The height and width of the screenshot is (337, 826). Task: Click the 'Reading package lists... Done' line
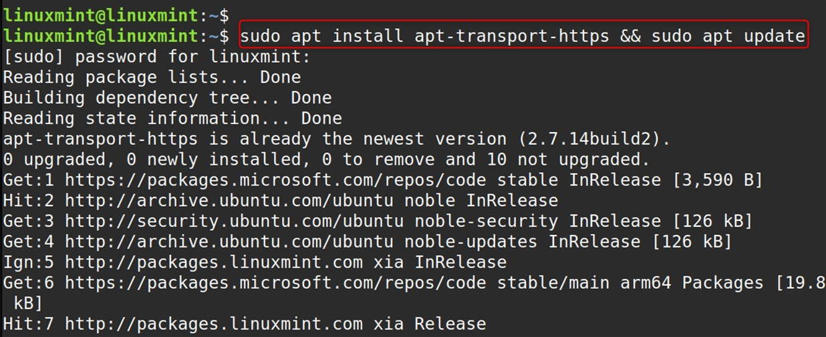coord(152,77)
